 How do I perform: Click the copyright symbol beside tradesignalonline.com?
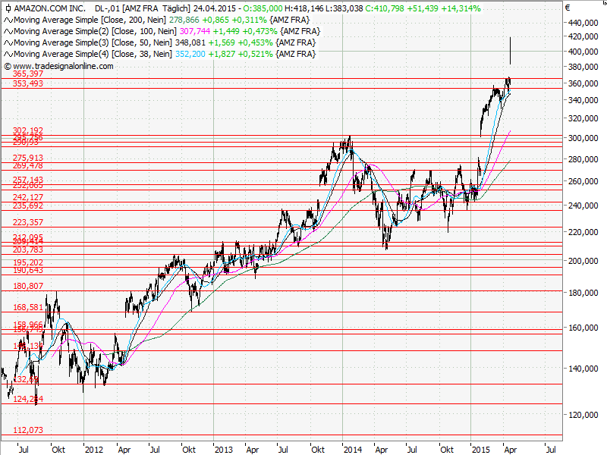(x=7, y=67)
